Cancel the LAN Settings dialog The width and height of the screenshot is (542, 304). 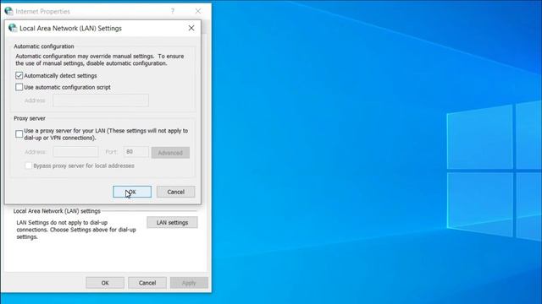tap(175, 192)
